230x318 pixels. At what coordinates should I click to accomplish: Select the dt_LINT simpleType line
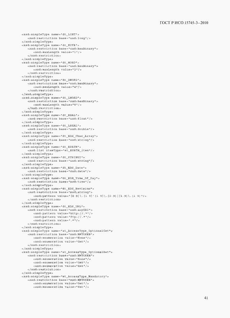[50, 34]
